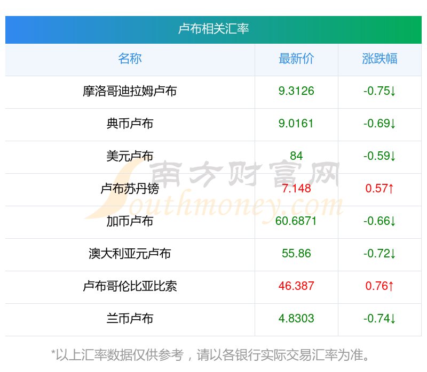The image size is (427, 372).
Task: Click the change value -0.74↓
Action: click(379, 318)
